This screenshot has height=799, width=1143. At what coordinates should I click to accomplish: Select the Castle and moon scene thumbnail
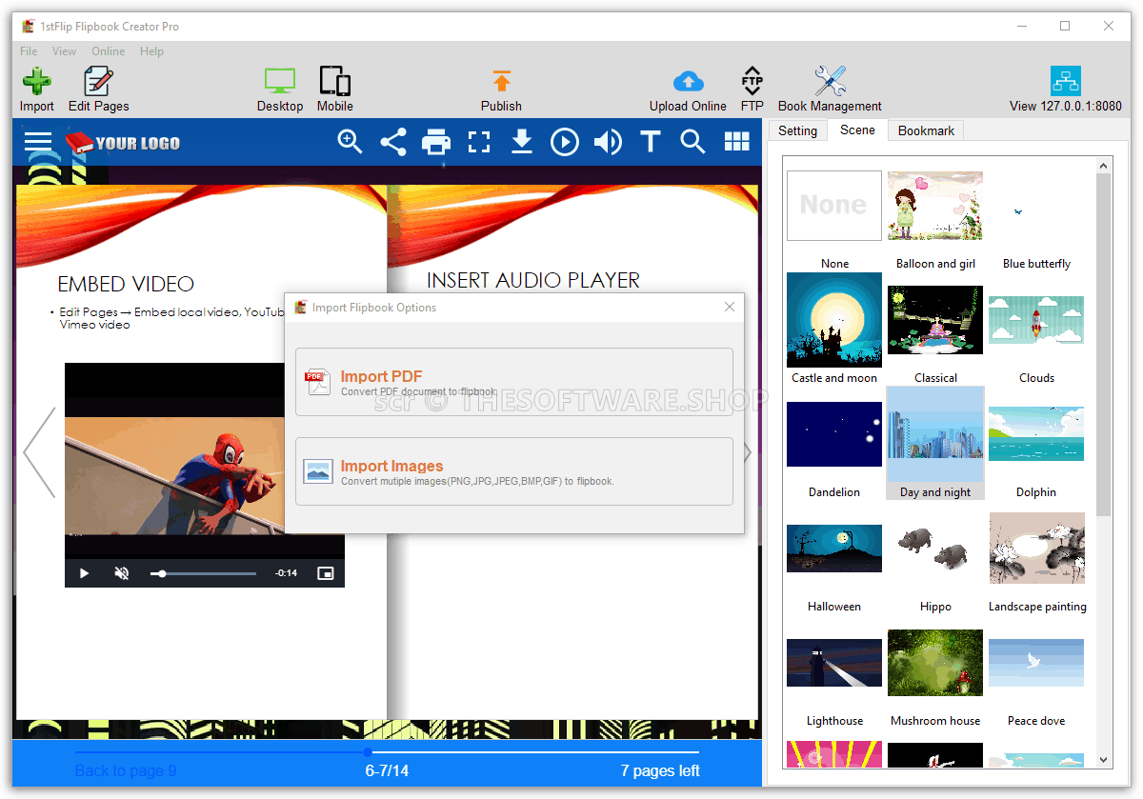pos(834,320)
